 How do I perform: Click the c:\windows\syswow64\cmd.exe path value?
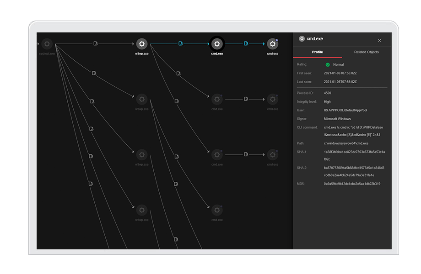coord(346,143)
